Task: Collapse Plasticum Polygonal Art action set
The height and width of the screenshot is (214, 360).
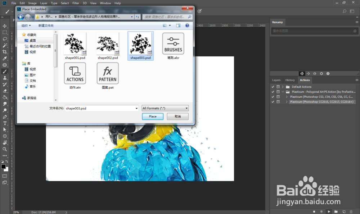Action: pyautogui.click(x=283, y=92)
